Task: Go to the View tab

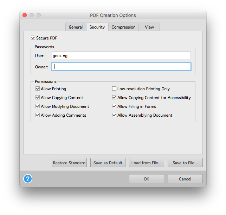Action: pyautogui.click(x=149, y=27)
